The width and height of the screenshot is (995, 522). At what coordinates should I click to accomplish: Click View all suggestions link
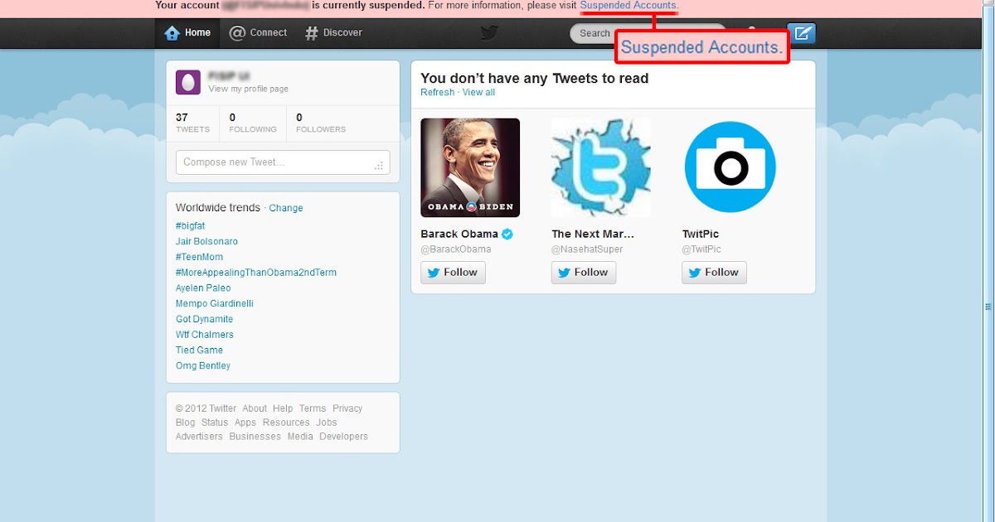pos(478,93)
